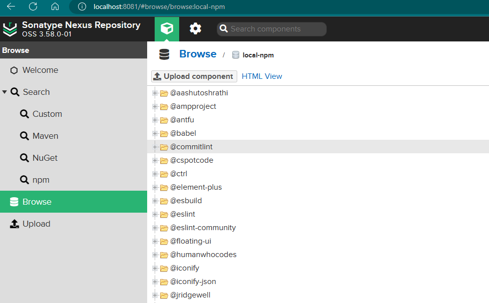The height and width of the screenshot is (303, 489).
Task: Expand the @element-plus folder
Action: tap(155, 187)
